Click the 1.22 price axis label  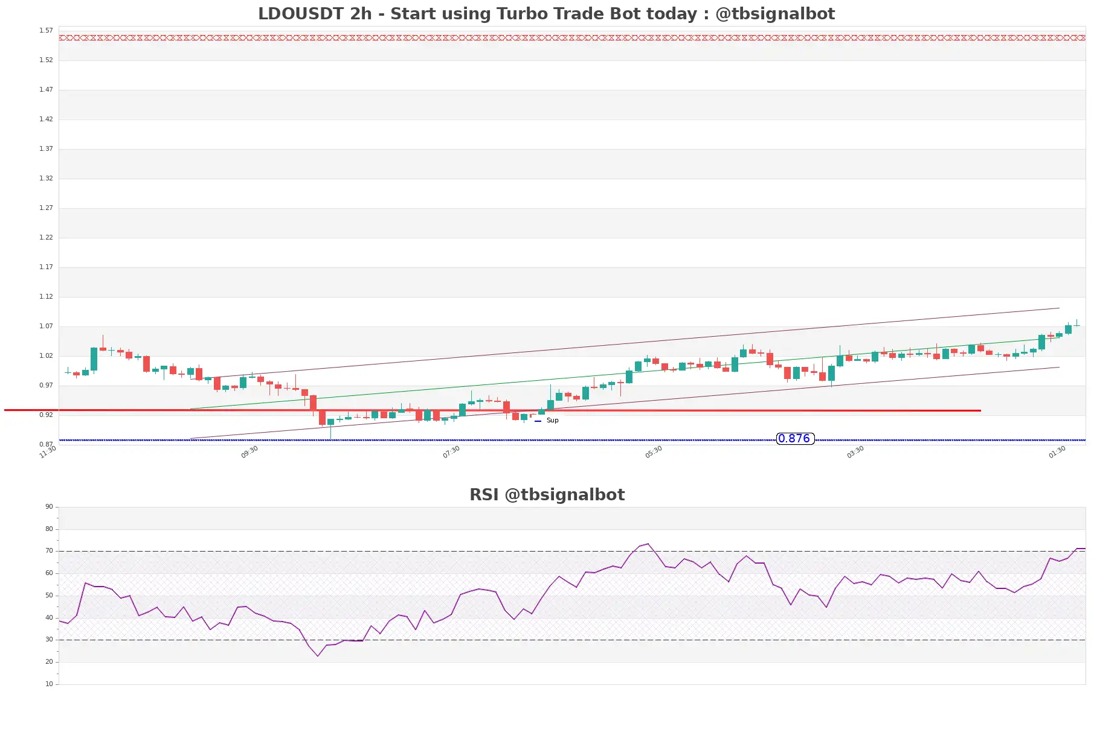(x=46, y=237)
